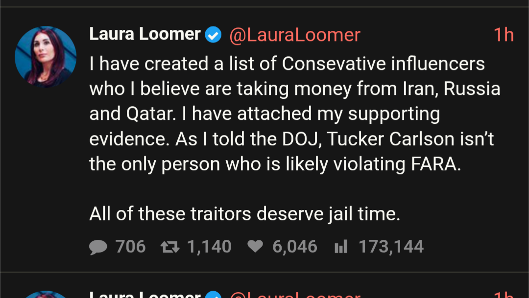Open Laura Loomer's profile picture in first tweet
This screenshot has width=529, height=298.
[x=46, y=56]
